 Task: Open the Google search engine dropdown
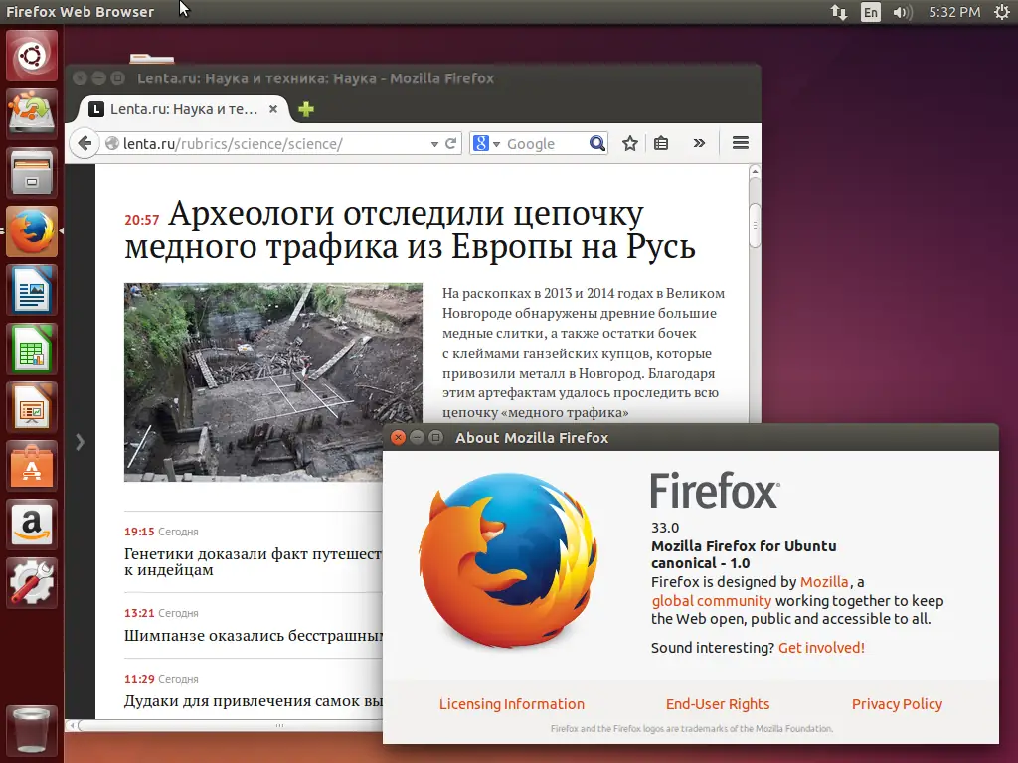pyautogui.click(x=497, y=144)
